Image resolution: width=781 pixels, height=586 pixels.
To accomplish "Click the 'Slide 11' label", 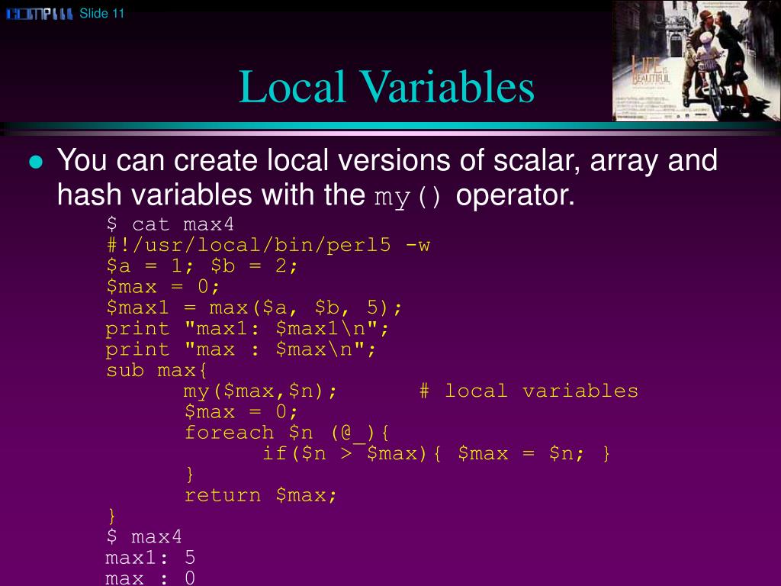I will coord(101,14).
